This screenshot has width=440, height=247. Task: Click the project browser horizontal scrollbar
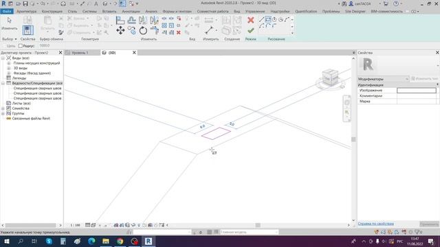30,225
